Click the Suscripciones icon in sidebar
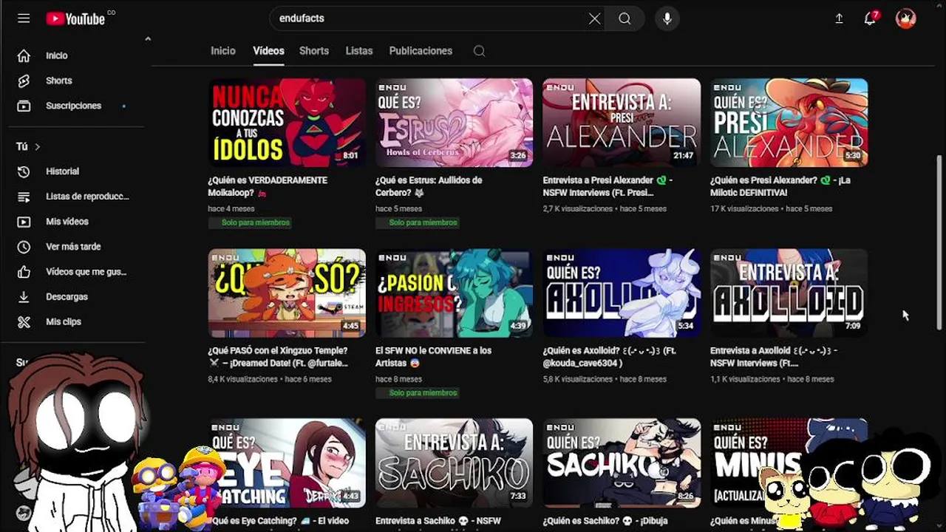The width and height of the screenshot is (946, 532). [24, 106]
